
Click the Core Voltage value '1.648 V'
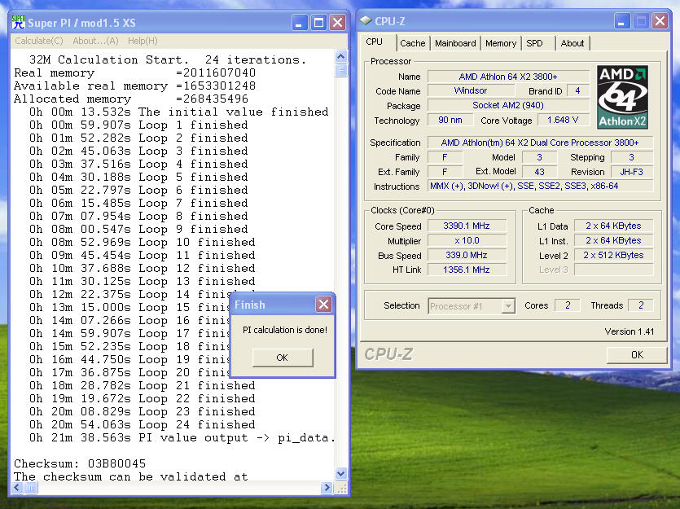563,120
